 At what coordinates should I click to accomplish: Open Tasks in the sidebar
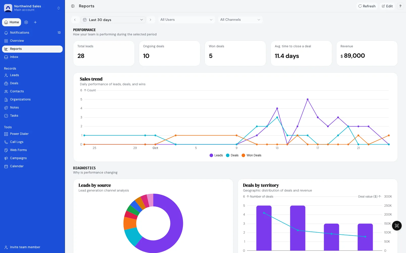tap(32, 116)
